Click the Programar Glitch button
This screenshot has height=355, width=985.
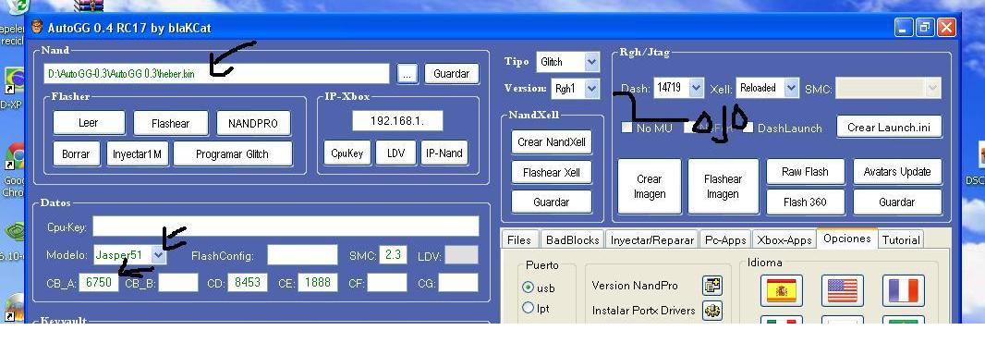coord(233,154)
